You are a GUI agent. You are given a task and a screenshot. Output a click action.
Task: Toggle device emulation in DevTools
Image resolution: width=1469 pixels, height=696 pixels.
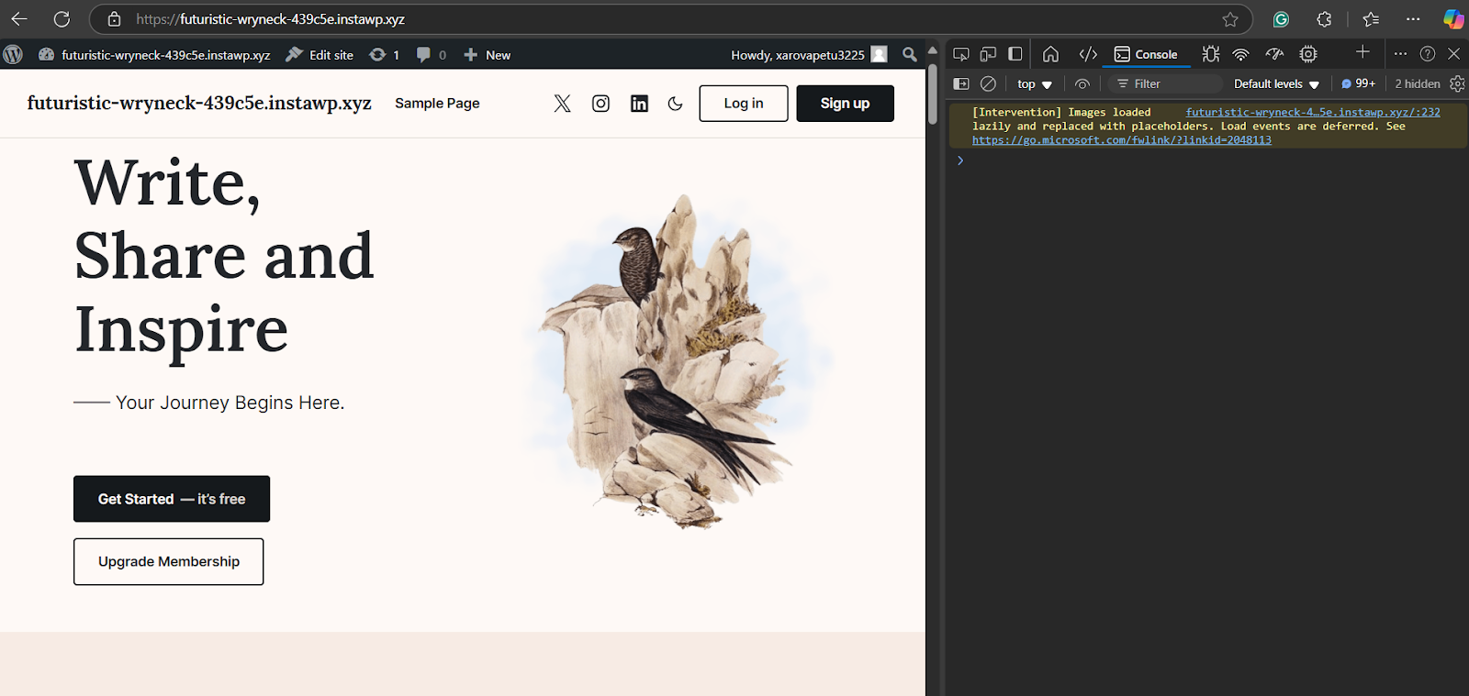[988, 54]
